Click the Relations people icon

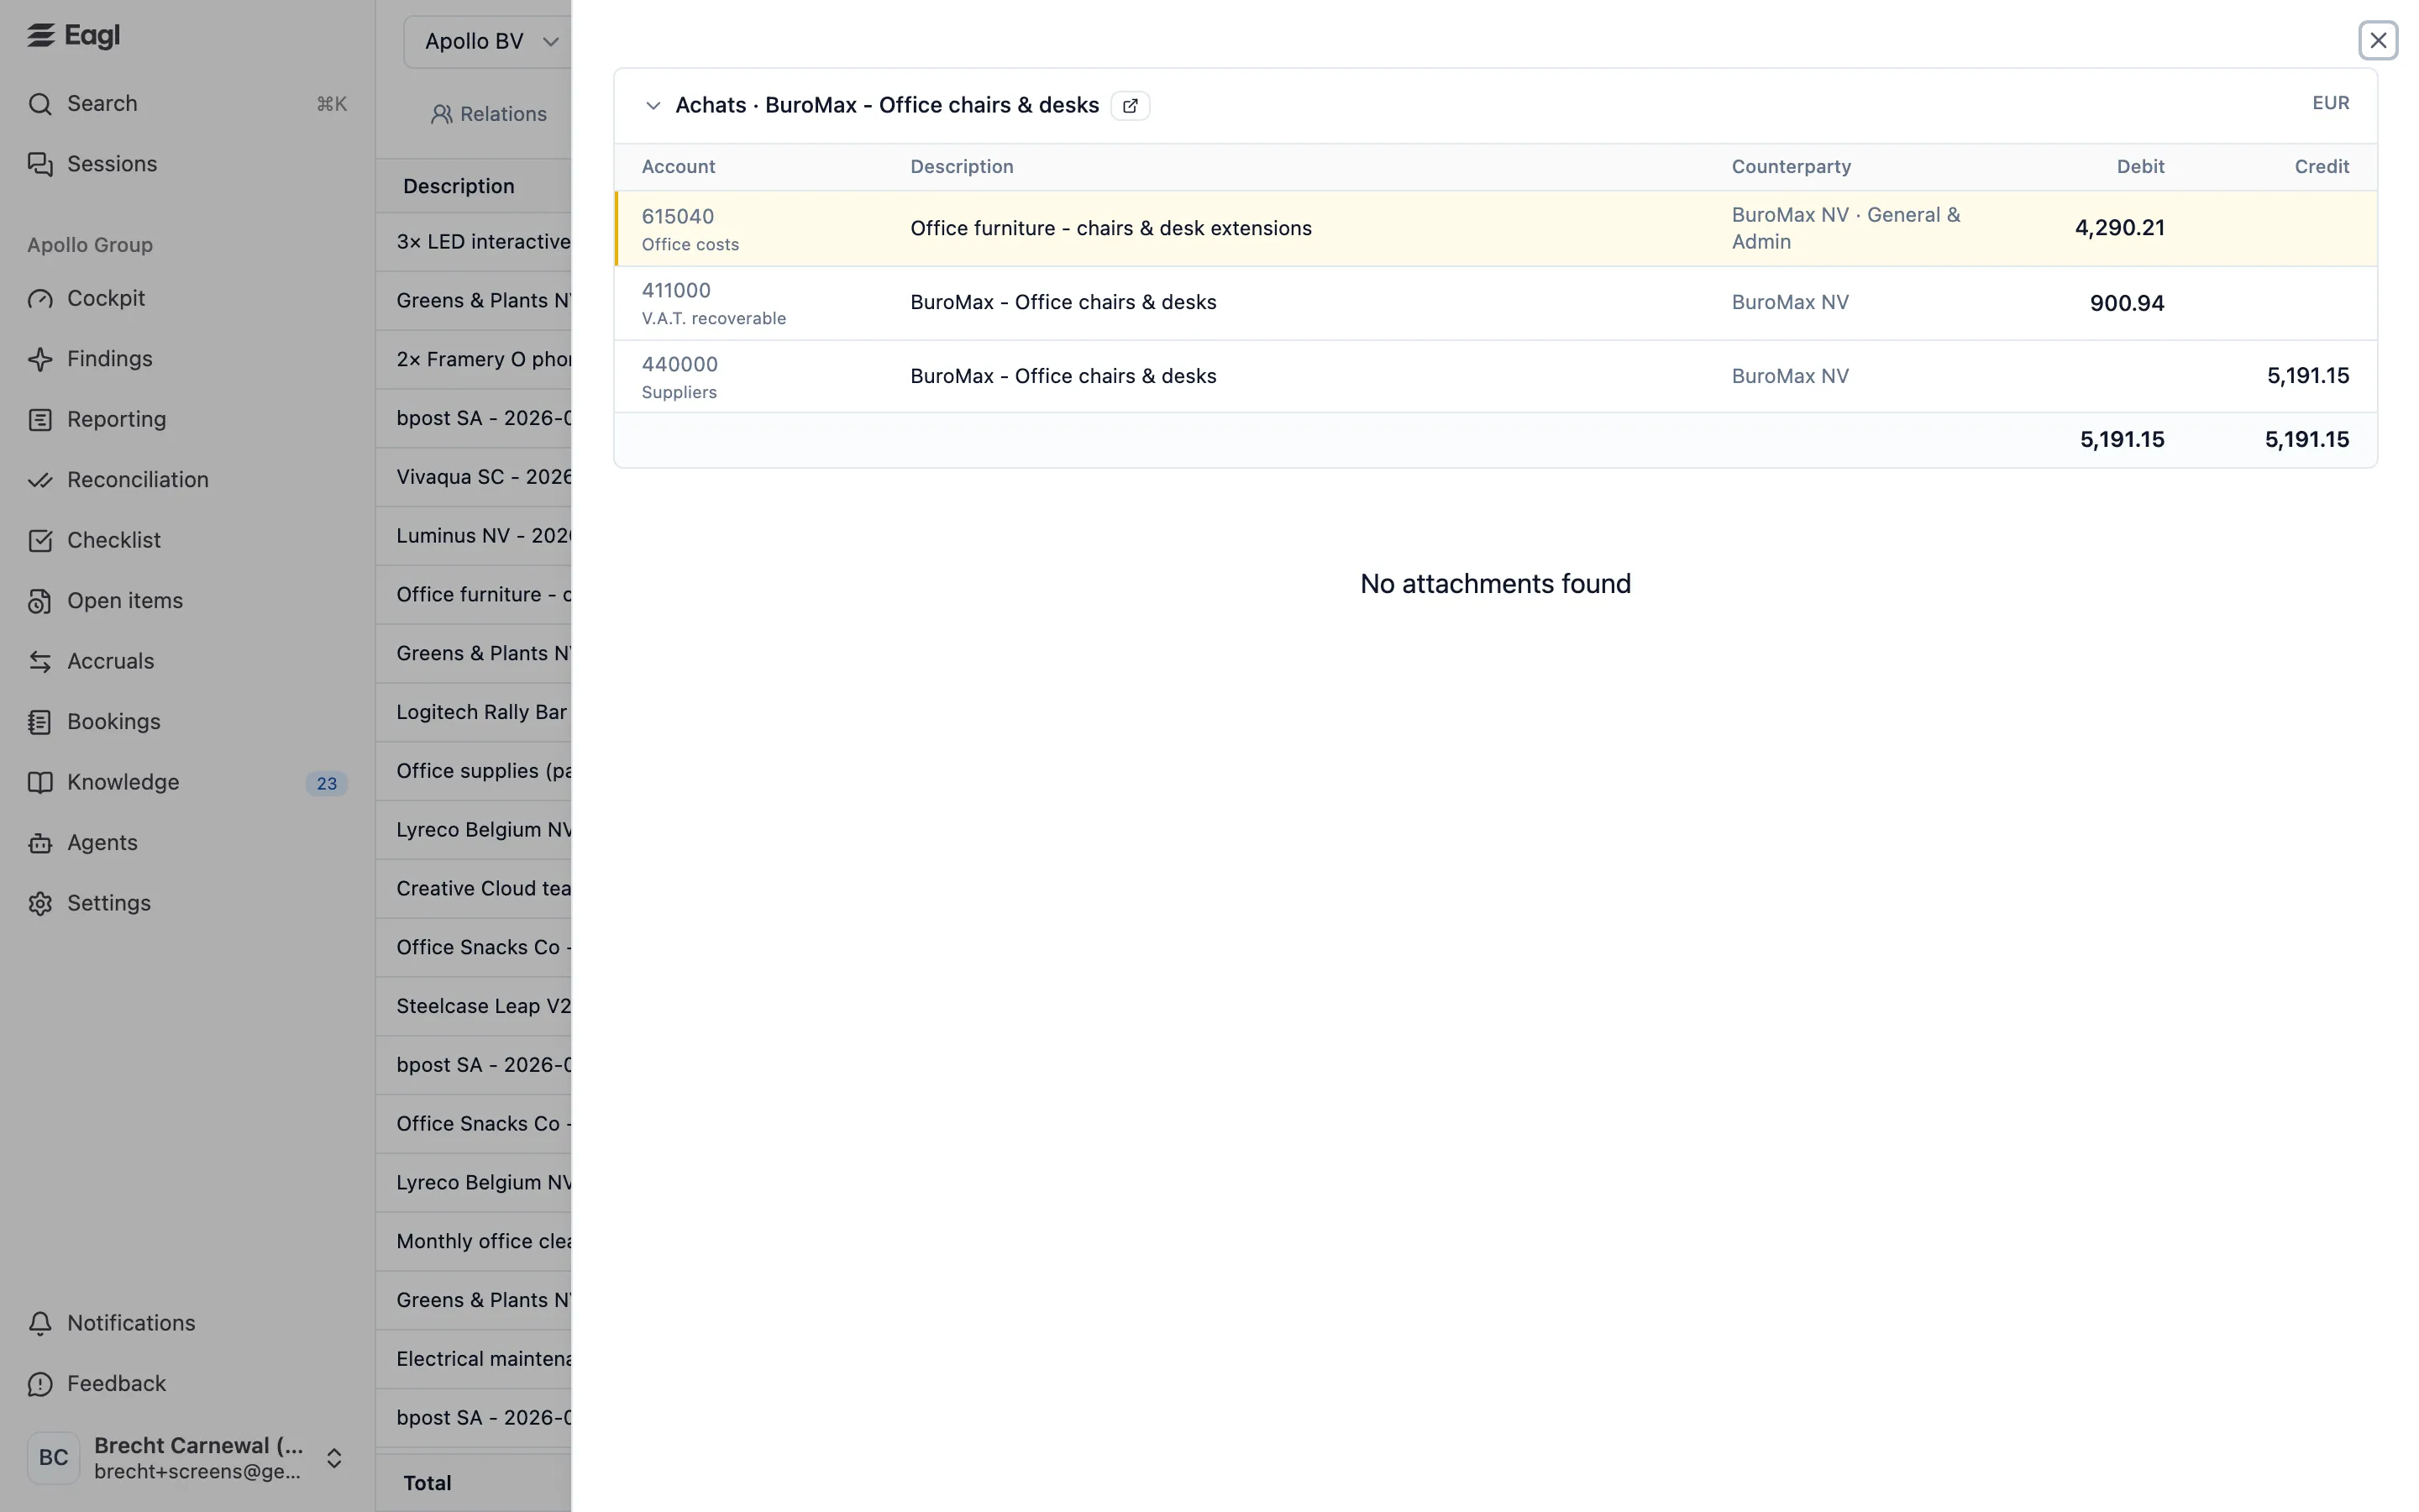[x=441, y=115]
